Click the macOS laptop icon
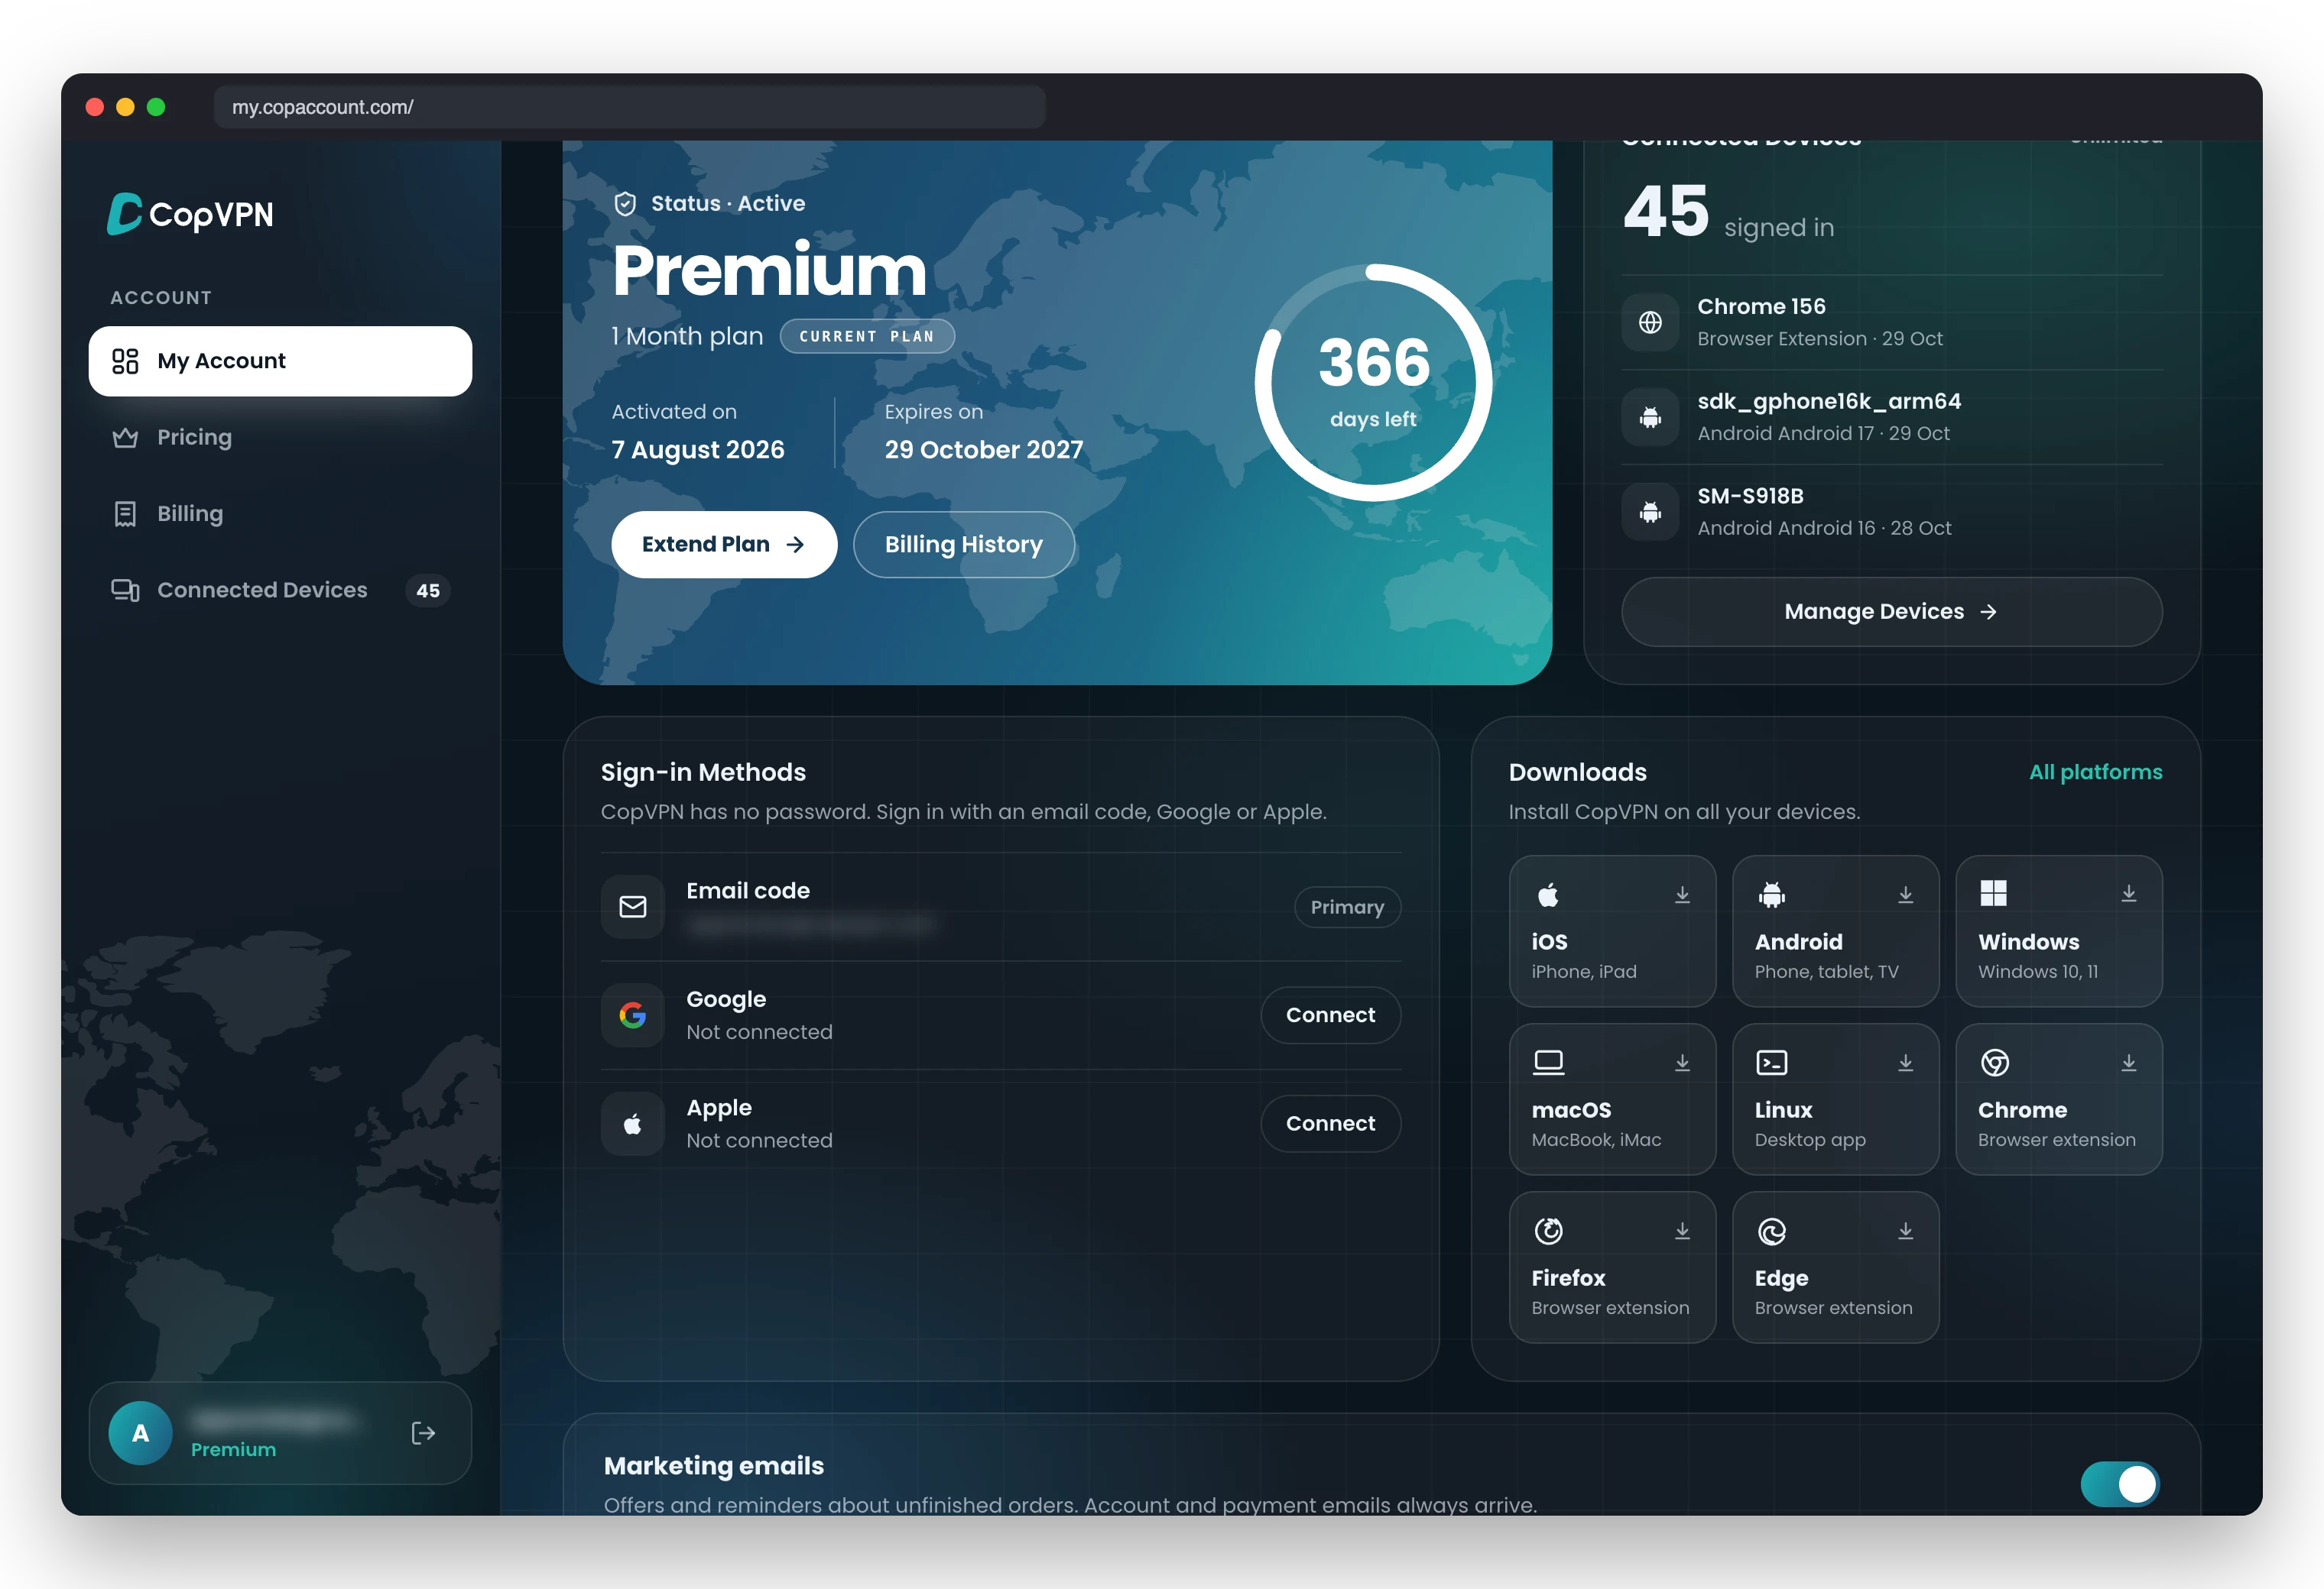The height and width of the screenshot is (1589, 2324). click(1548, 1063)
